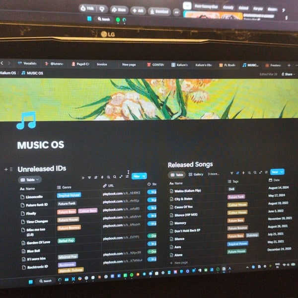The width and height of the screenshot is (298, 298).
Task: Open the New button dropdown arrow in Unreleased IDs
Action: [144, 176]
